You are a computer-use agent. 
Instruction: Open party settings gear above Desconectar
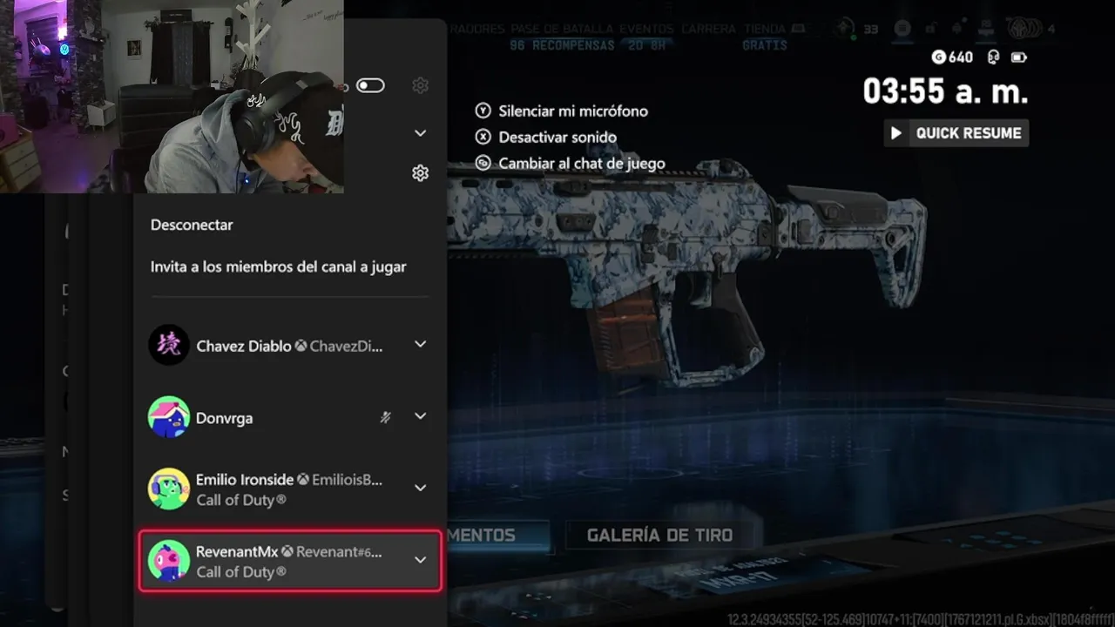(421, 173)
